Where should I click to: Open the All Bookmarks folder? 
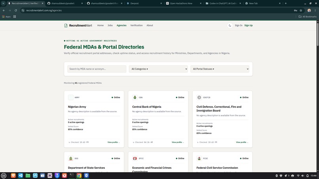tap(308, 17)
